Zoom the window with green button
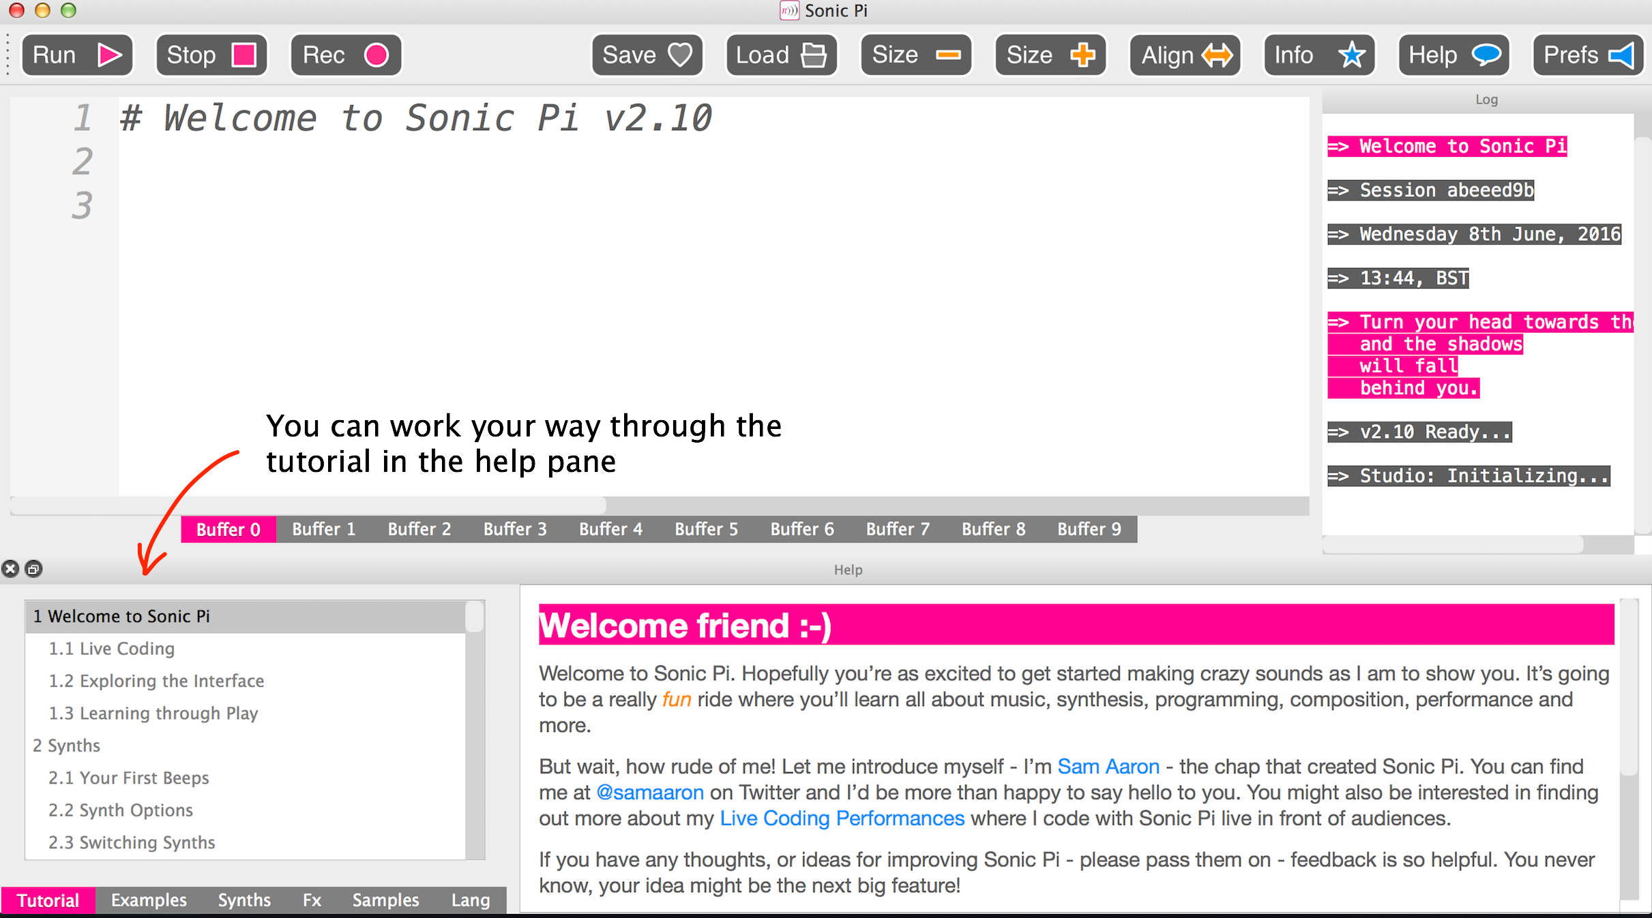Viewport: 1652px width, 918px height. tap(68, 10)
